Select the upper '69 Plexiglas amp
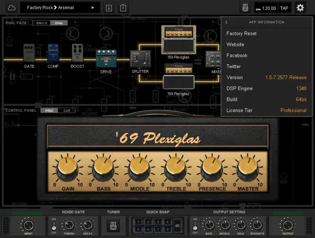The image size is (315, 238). (x=179, y=40)
